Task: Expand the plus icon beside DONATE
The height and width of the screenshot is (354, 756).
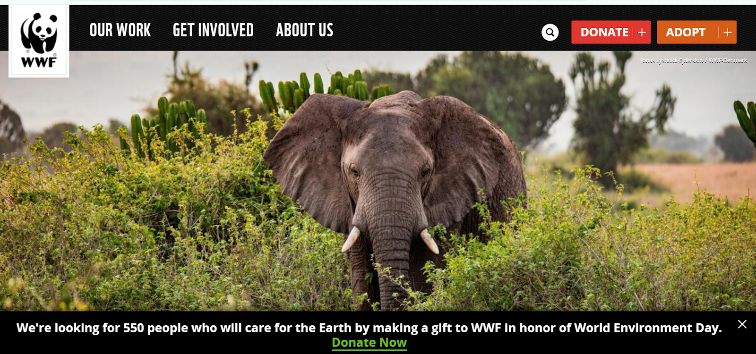Action: [x=642, y=32]
